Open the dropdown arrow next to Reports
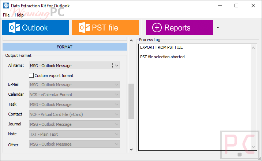The height and width of the screenshot is (161, 262). (x=218, y=28)
